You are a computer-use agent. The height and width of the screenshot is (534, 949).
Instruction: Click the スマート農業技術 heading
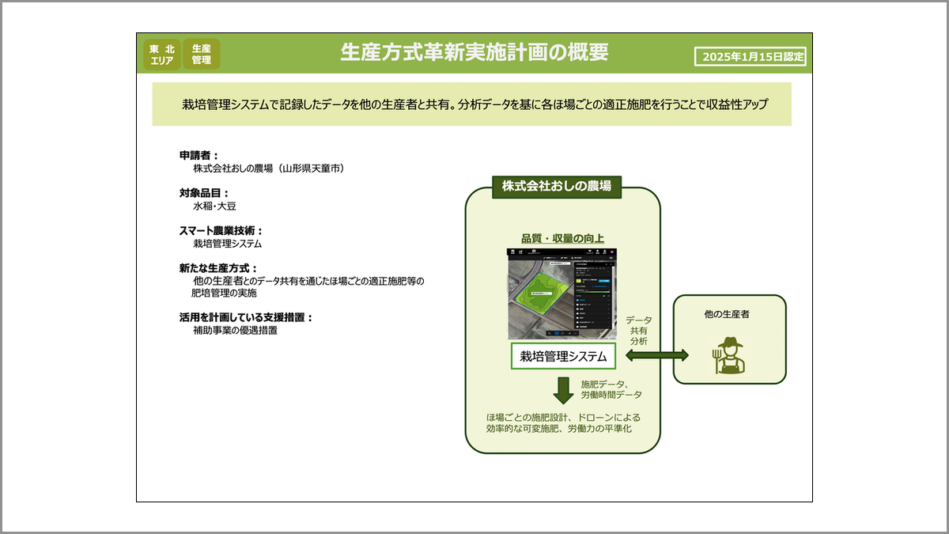(220, 231)
